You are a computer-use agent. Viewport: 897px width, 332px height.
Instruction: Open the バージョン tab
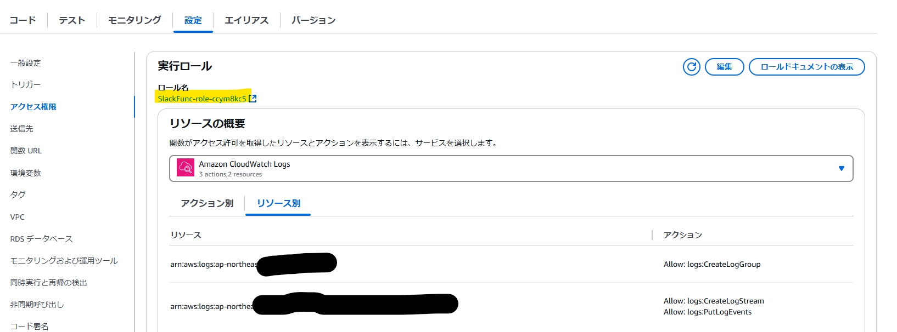[313, 20]
